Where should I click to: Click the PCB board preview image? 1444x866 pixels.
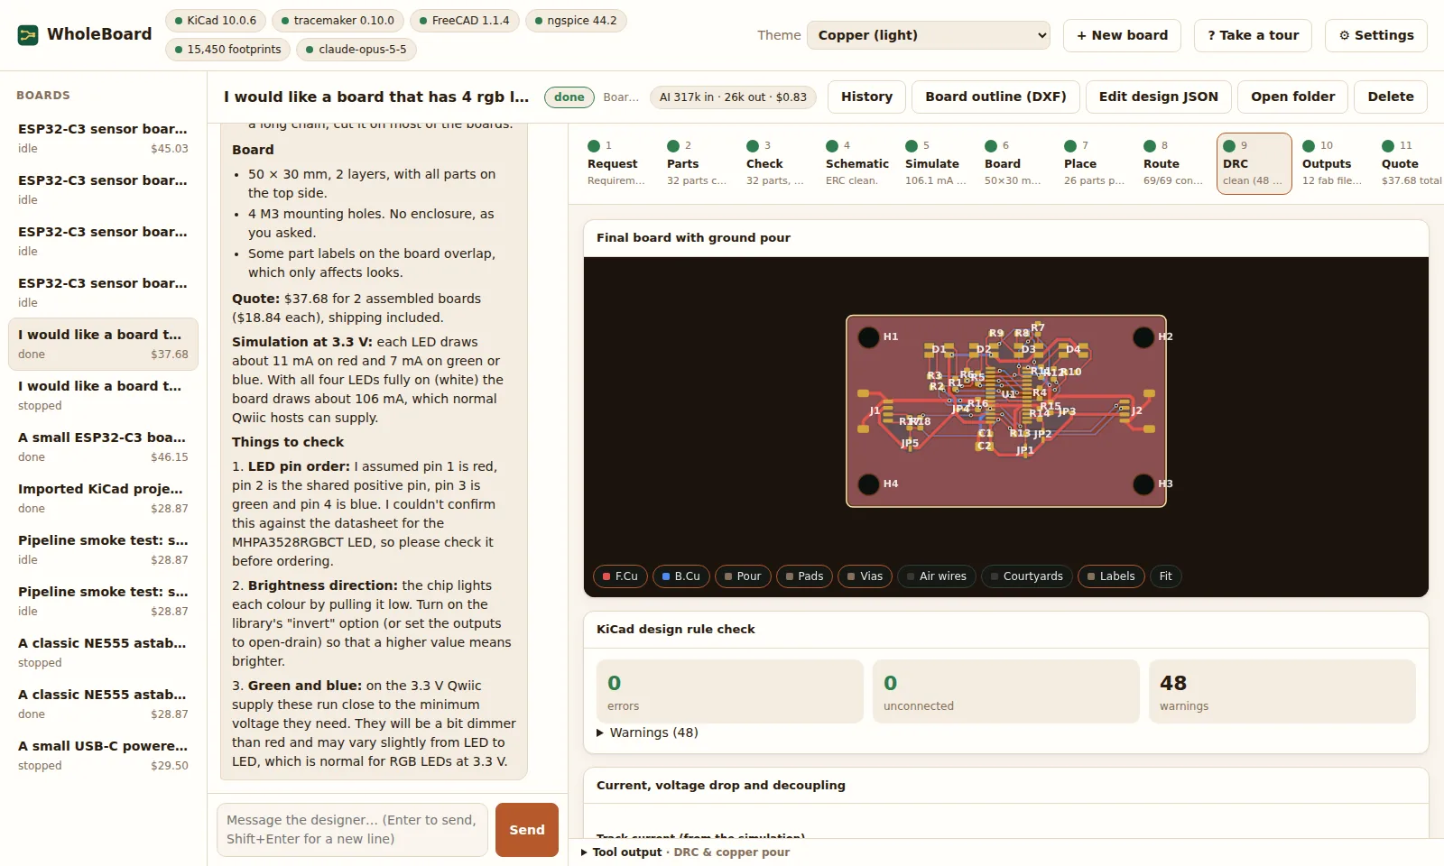tap(1005, 410)
